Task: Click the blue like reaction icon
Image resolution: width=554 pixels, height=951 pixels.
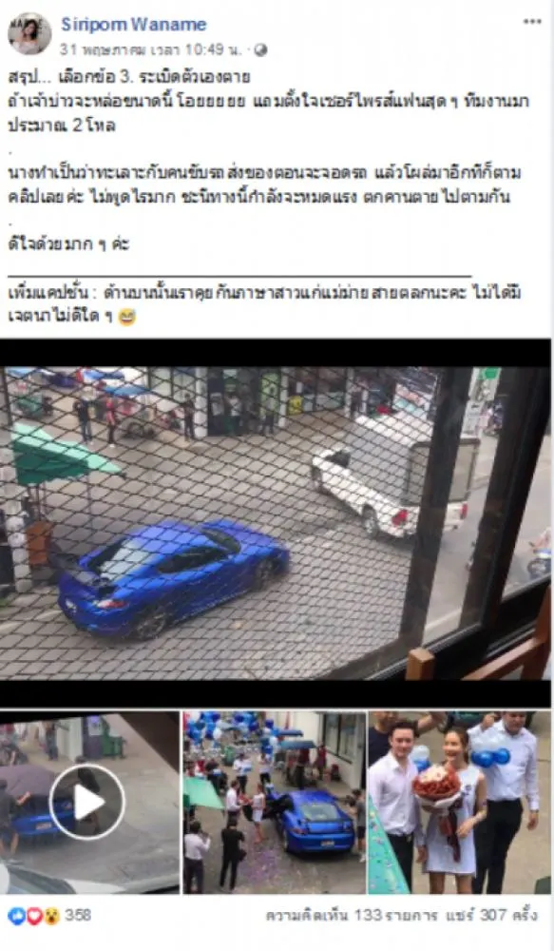Action: click(16, 916)
